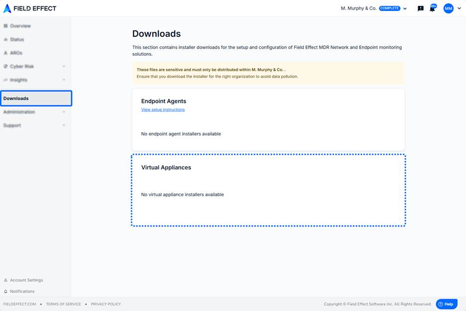
Task: Visit FIELDEFFECT.COM footer link
Action: (19, 304)
